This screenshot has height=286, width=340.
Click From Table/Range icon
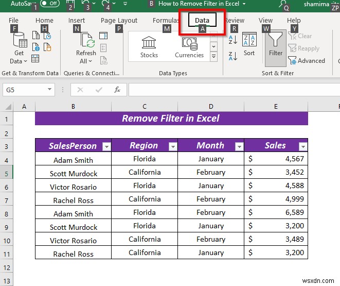pyautogui.click(x=35, y=59)
